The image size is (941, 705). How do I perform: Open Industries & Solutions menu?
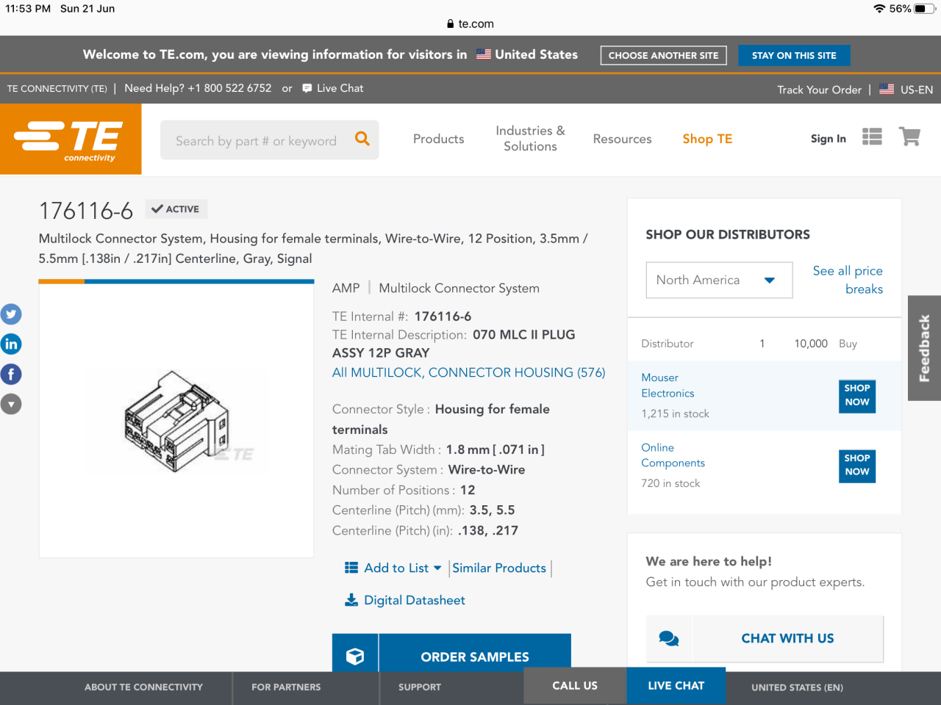[531, 138]
